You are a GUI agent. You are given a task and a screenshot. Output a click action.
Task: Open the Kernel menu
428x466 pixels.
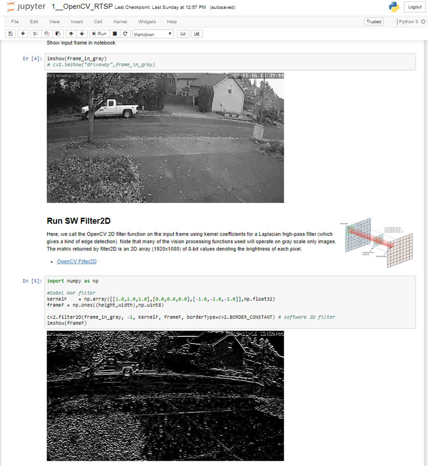coord(120,22)
